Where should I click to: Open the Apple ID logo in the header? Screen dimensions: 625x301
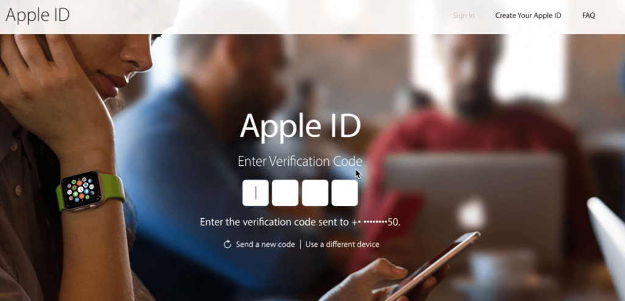click(x=37, y=15)
